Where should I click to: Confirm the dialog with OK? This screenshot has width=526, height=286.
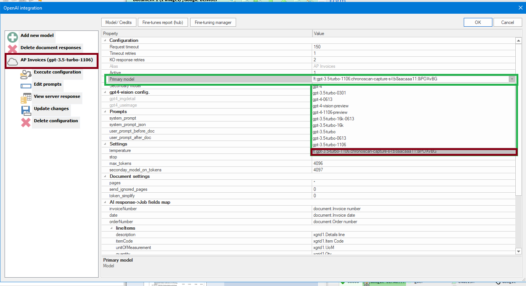[x=477, y=22]
